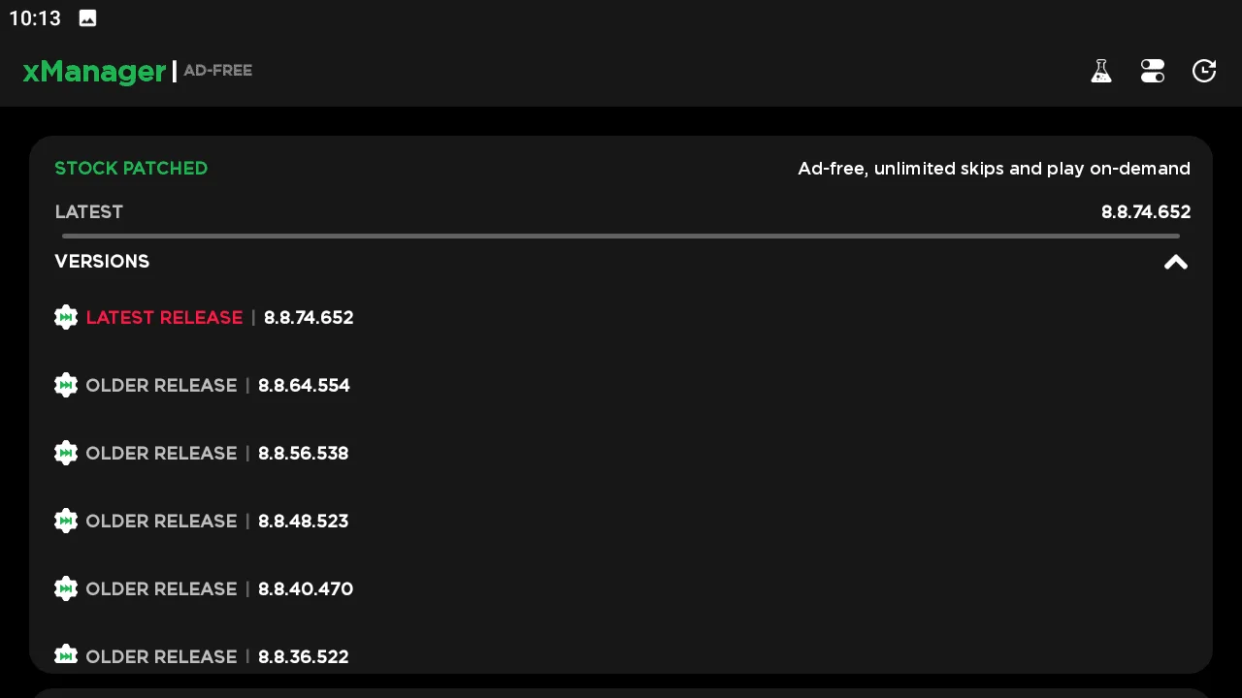Image resolution: width=1242 pixels, height=698 pixels.
Task: Select older release version 8.8.64.554
Action: point(304,386)
